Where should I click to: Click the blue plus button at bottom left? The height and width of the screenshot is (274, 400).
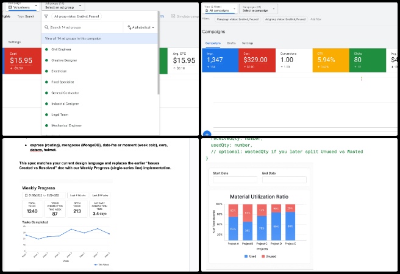(x=207, y=133)
